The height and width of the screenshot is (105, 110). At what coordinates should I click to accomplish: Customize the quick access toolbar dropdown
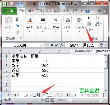(34, 4)
